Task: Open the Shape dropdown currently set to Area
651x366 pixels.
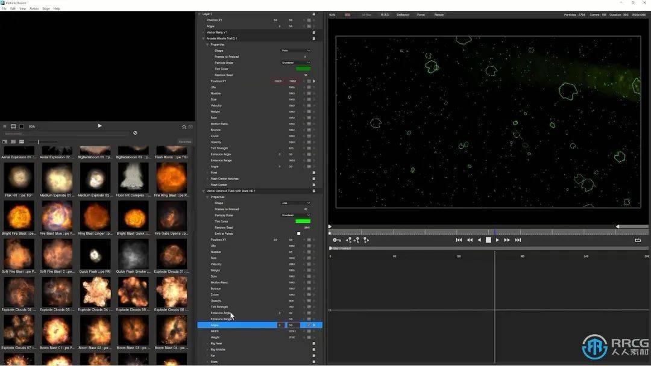Action: tap(295, 203)
